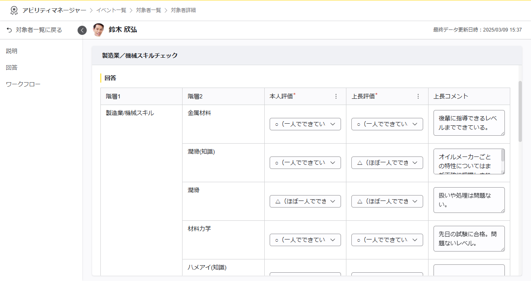This screenshot has width=531, height=281.
Task: Edit the 上長コメント field for 材料力学
Action: click(x=469, y=239)
